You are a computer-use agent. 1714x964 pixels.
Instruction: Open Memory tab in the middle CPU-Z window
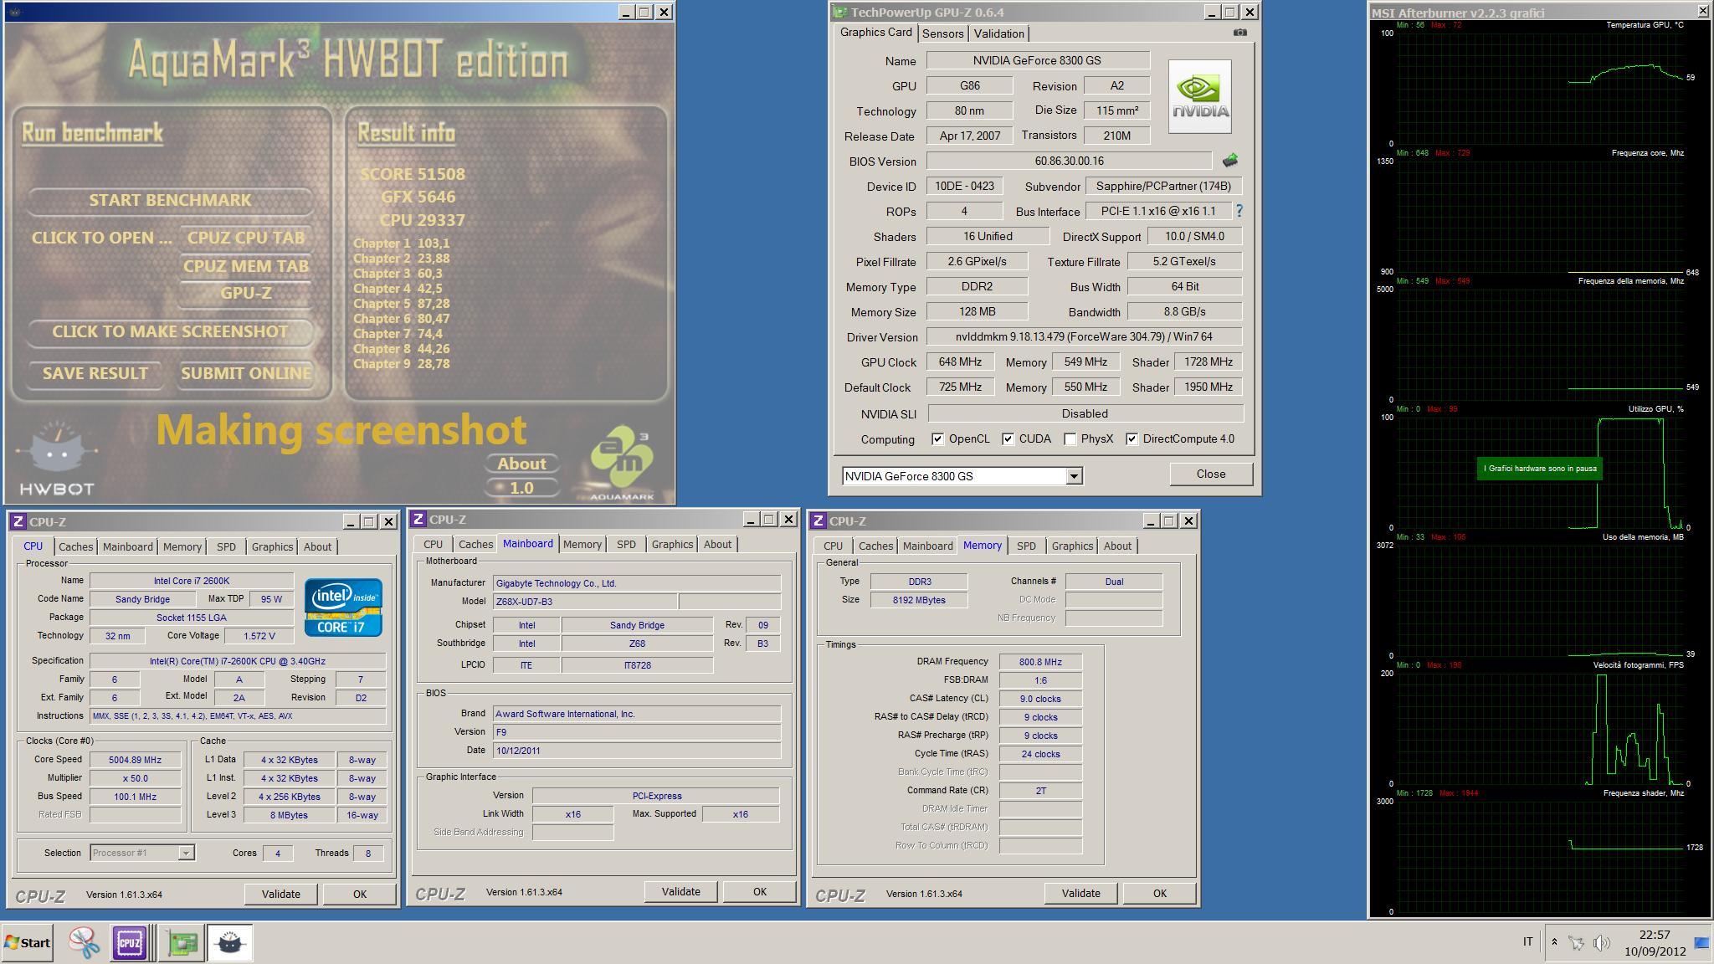click(582, 544)
